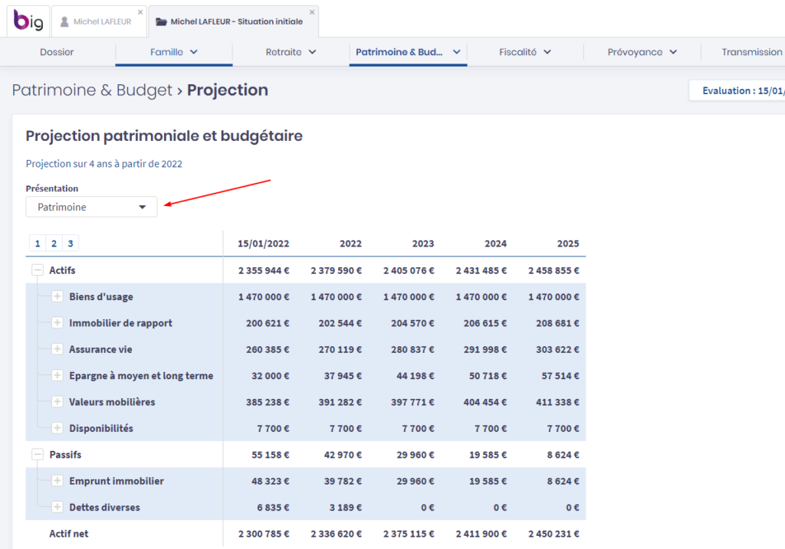Close the Situation initiale tab
785x549 pixels.
311,12
